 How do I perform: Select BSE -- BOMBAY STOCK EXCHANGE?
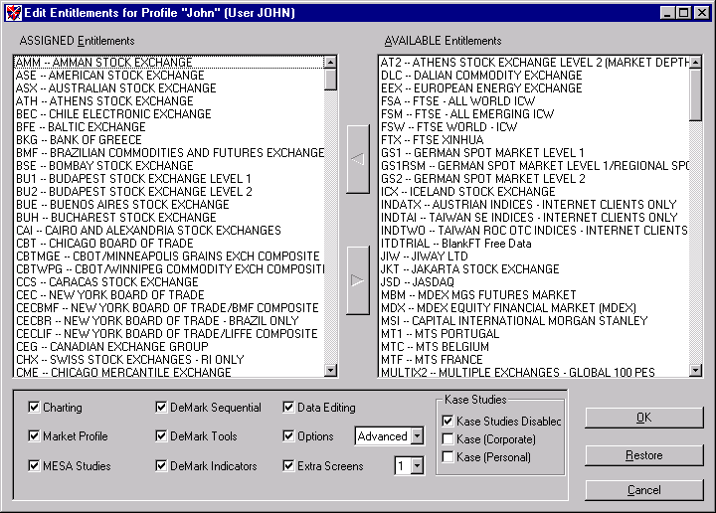click(169, 165)
